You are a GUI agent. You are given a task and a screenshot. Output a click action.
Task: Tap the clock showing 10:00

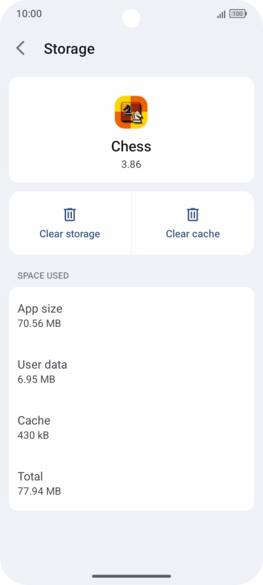point(29,14)
